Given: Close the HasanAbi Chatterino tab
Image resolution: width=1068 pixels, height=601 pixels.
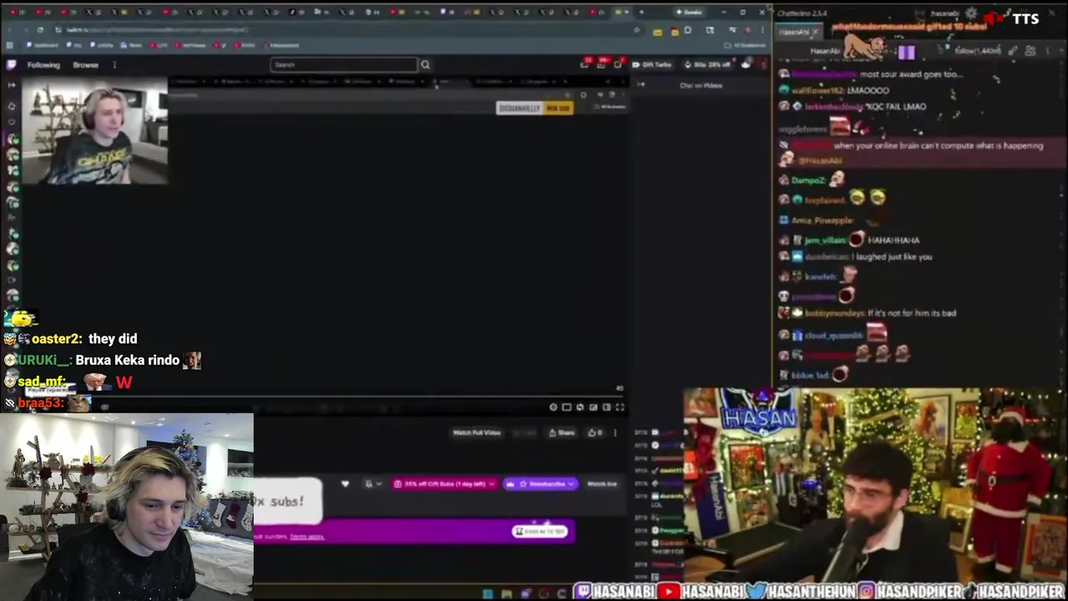Looking at the screenshot, I should (815, 32).
